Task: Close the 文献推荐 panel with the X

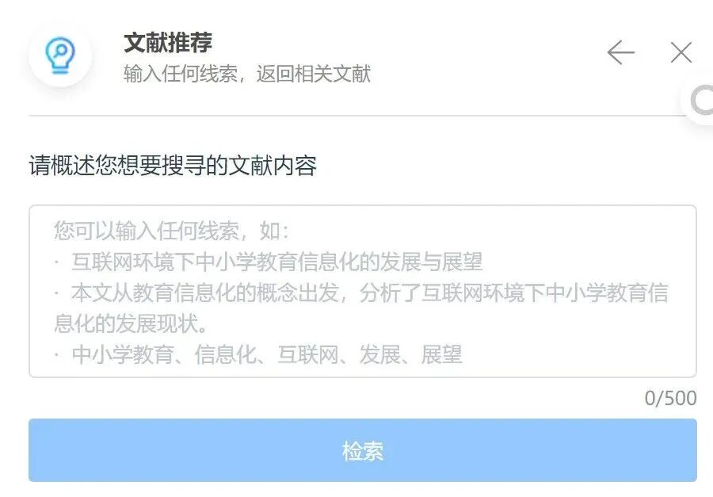Action: click(681, 52)
